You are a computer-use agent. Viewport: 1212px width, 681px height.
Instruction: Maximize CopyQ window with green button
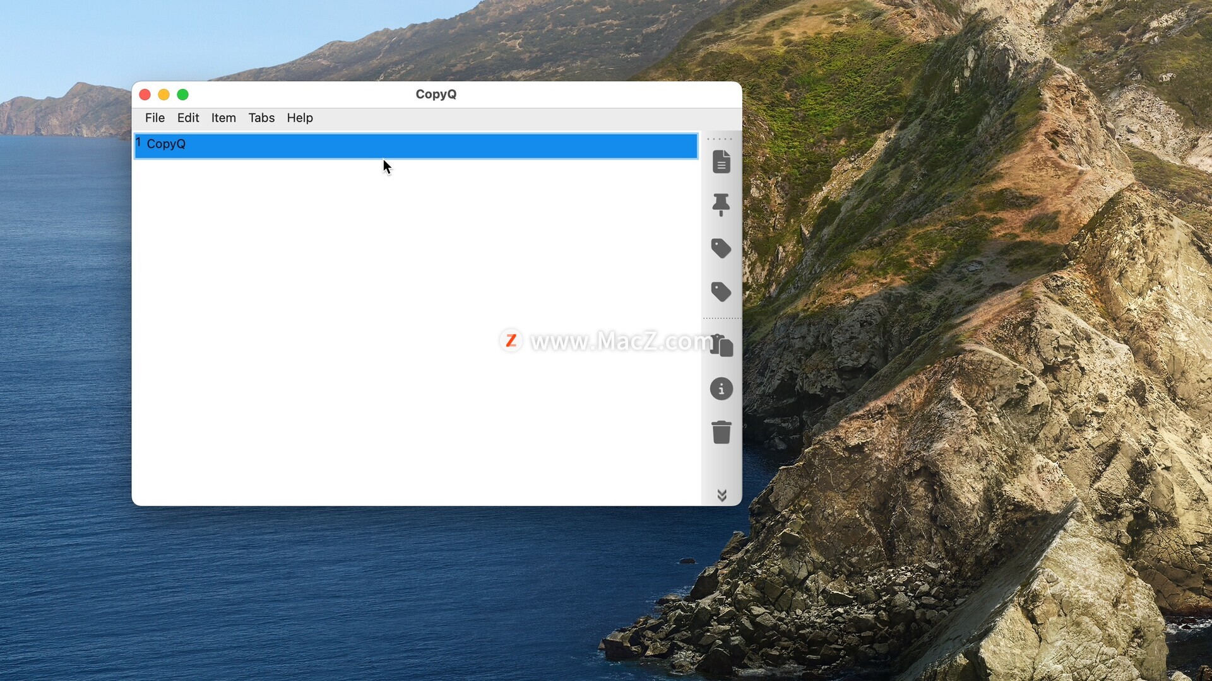point(182,95)
